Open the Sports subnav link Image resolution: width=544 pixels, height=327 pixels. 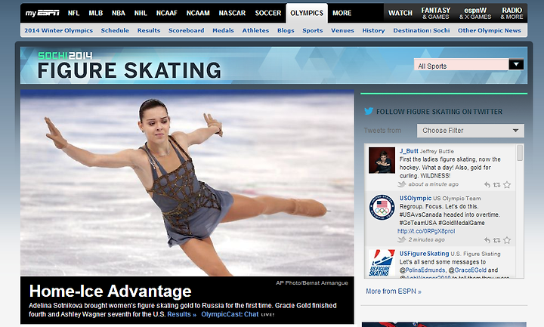pyautogui.click(x=313, y=30)
